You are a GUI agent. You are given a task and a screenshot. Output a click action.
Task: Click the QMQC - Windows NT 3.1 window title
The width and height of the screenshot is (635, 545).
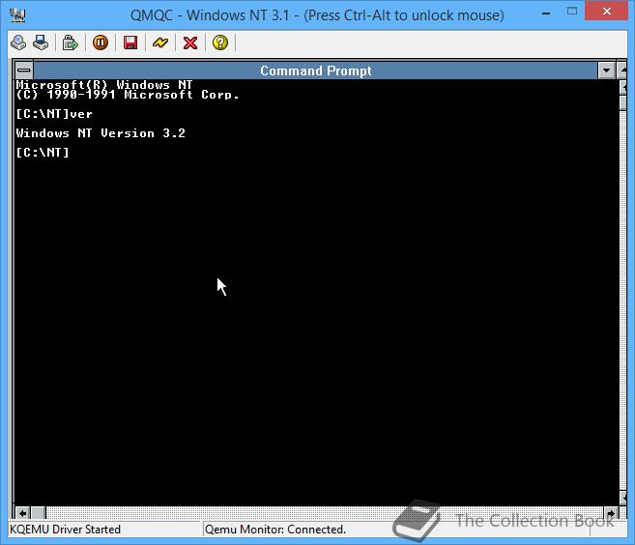click(317, 15)
